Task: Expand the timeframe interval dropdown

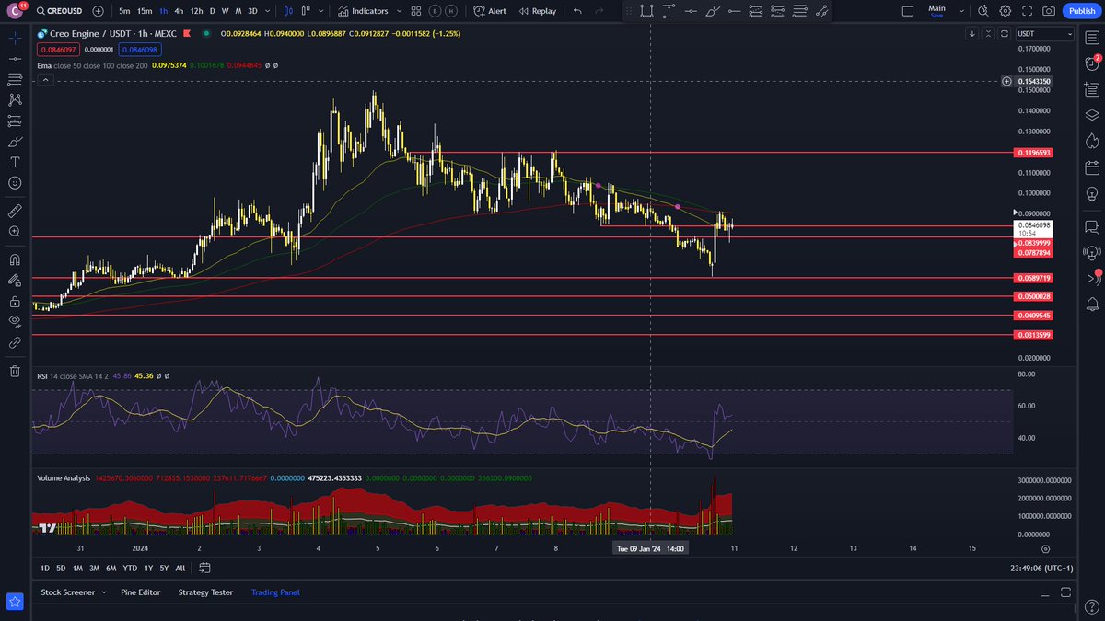Action: [x=268, y=11]
